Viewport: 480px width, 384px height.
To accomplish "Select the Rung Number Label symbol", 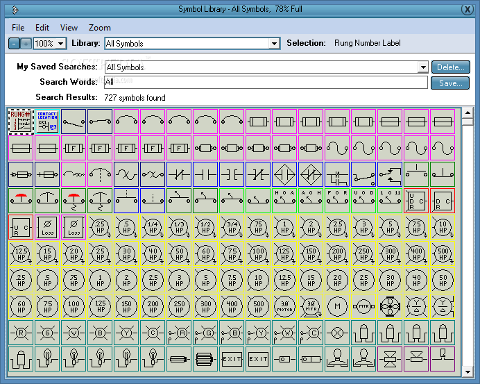I will pos(21,122).
